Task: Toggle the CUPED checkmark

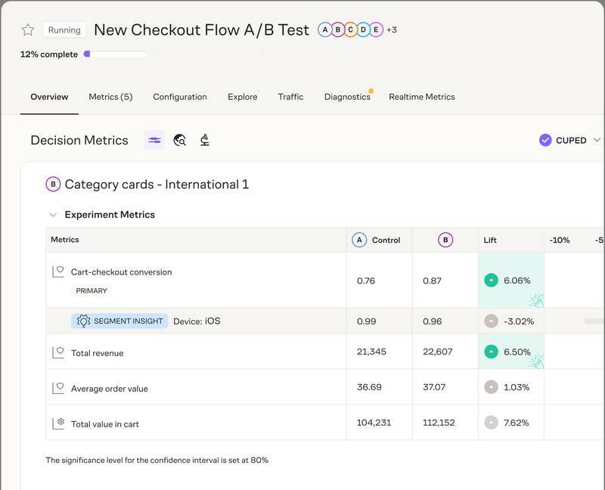Action: tap(545, 140)
